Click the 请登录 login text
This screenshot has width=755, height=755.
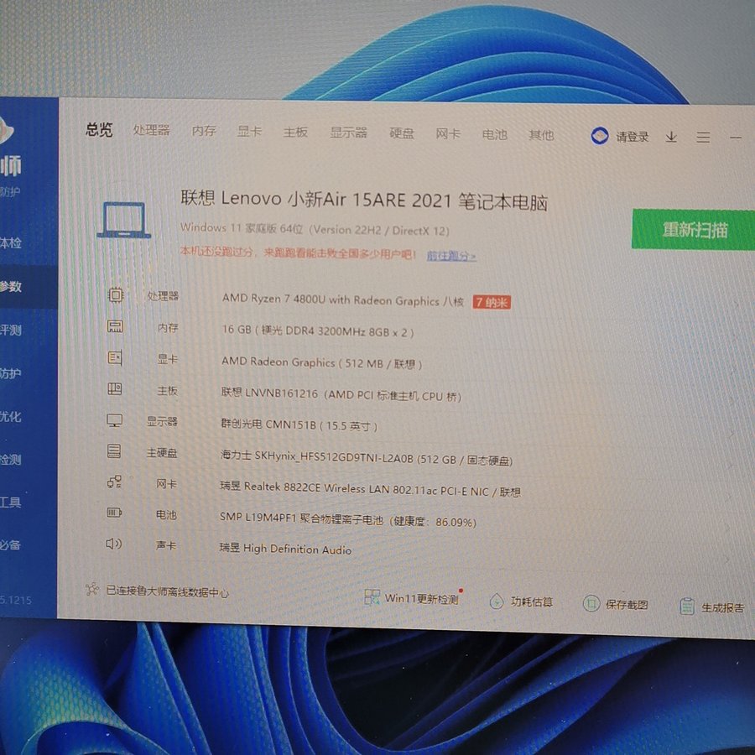pos(633,137)
